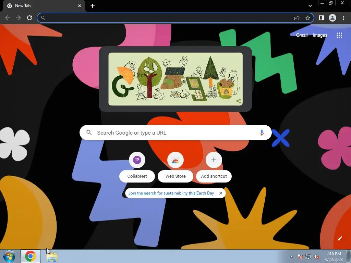Open the Windows Start menu

pyautogui.click(x=9, y=256)
